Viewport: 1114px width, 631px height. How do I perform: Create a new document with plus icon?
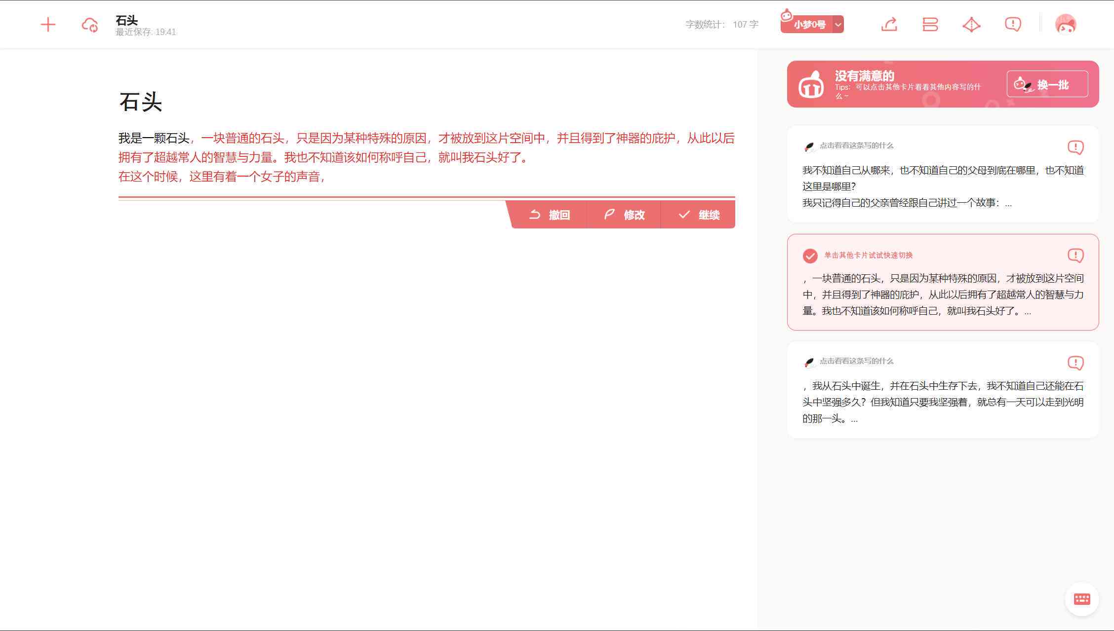(x=48, y=24)
